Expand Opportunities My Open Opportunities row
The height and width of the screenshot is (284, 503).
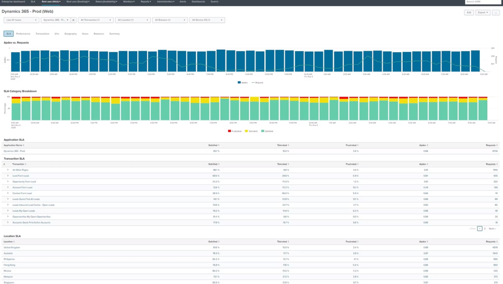pyautogui.click(x=8, y=216)
